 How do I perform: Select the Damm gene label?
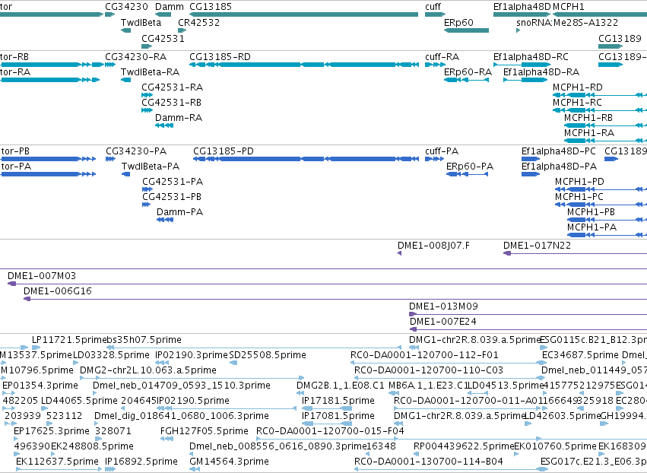pyautogui.click(x=170, y=7)
